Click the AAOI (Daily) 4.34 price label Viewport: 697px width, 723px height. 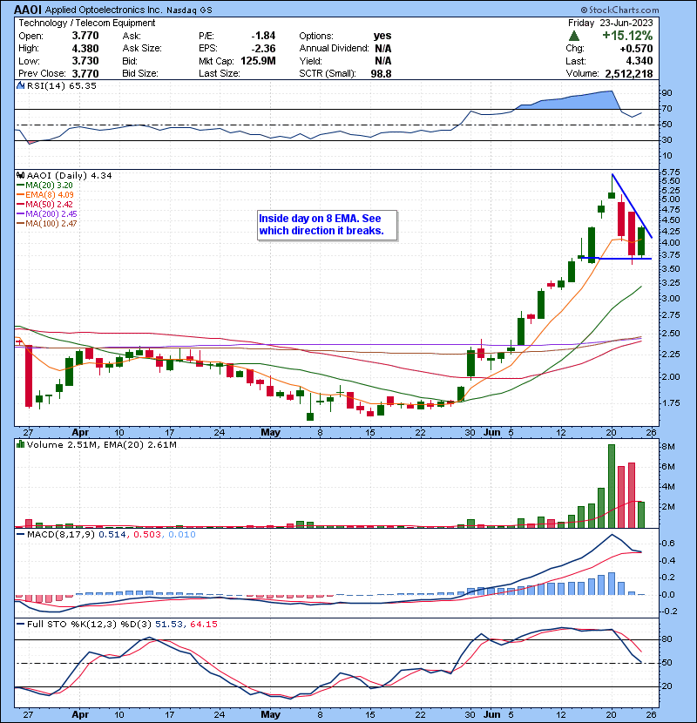click(69, 176)
